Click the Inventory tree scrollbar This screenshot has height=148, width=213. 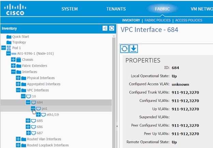tap(114, 93)
